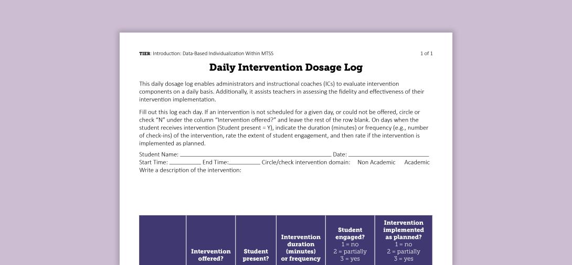Click the paragraph beginning "This daily dosage log"

281,92
